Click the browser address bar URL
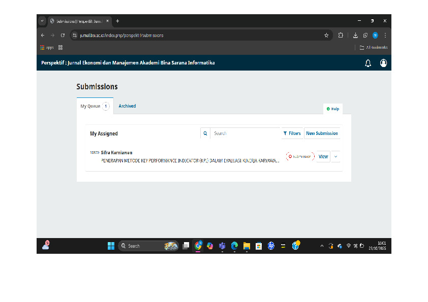 point(121,36)
